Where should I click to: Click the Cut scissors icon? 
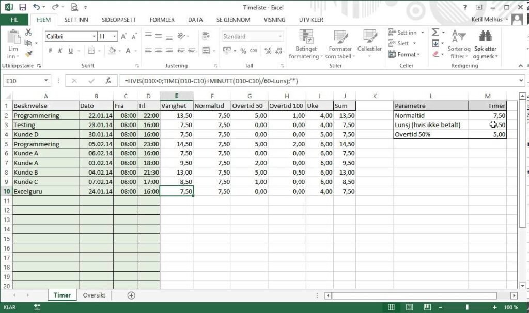coord(28,33)
